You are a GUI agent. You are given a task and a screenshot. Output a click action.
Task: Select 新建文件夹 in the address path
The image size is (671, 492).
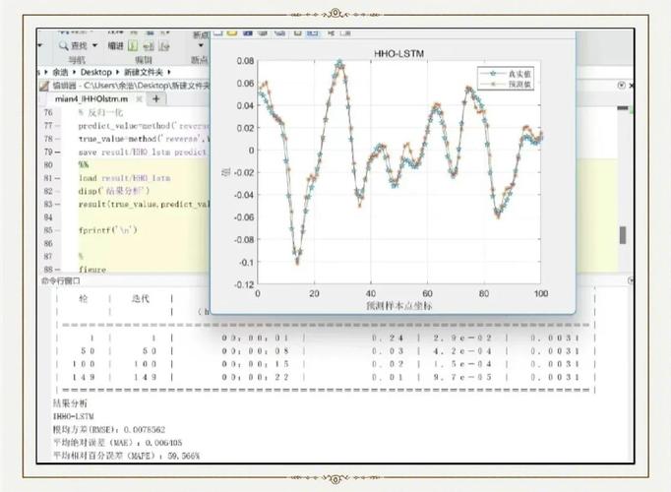pos(144,72)
